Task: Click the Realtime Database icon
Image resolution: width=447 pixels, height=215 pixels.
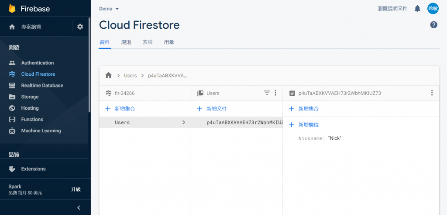Action: (x=12, y=85)
